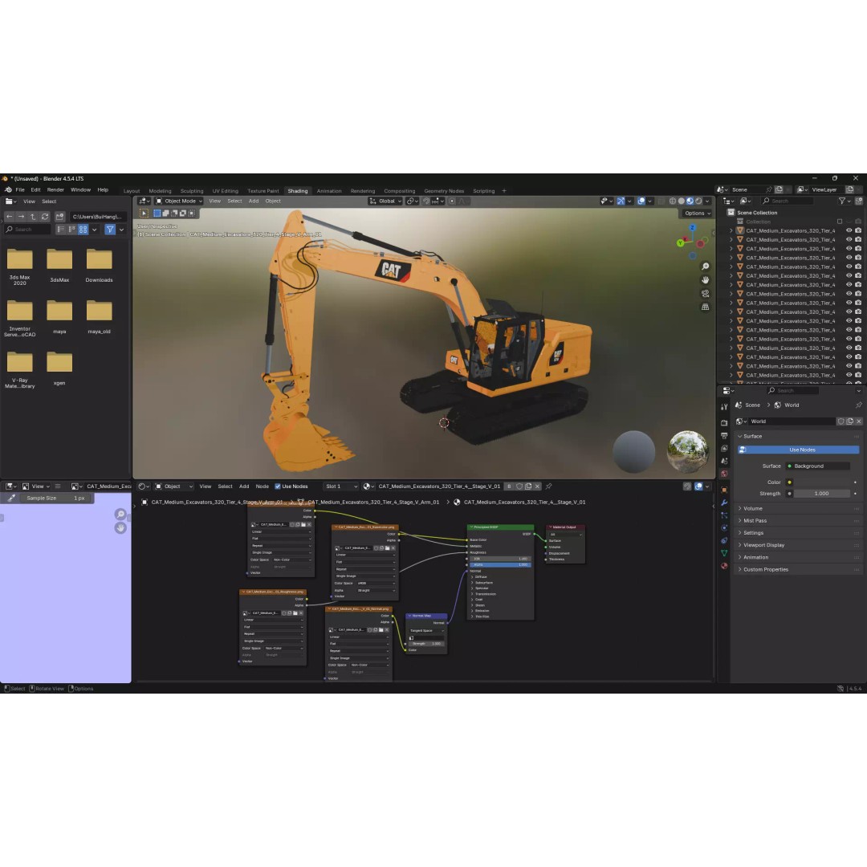Open the File menu
This screenshot has width=867, height=867.
(20, 189)
